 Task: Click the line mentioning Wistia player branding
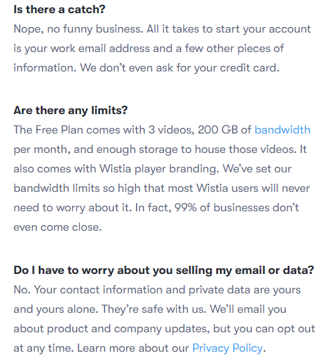tap(152, 169)
